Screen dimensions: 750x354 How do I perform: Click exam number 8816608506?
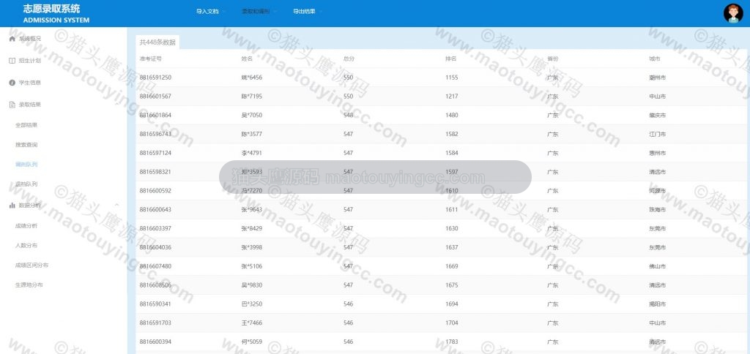click(x=155, y=285)
